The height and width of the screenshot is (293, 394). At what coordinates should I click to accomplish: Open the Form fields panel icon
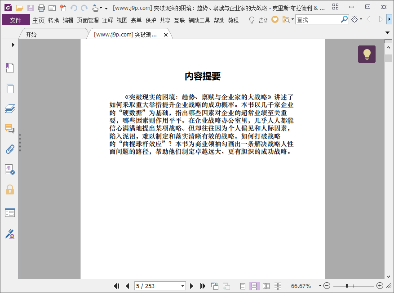[10, 213]
